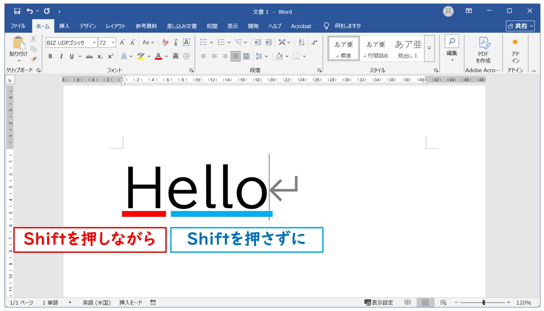Image resolution: width=544 pixels, height=311 pixels.
Task: Click the Cut scissors icon
Action: point(33,39)
